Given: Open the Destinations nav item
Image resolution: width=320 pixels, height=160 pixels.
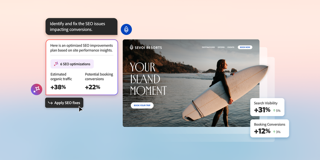Looking at the screenshot, I should (208, 47).
